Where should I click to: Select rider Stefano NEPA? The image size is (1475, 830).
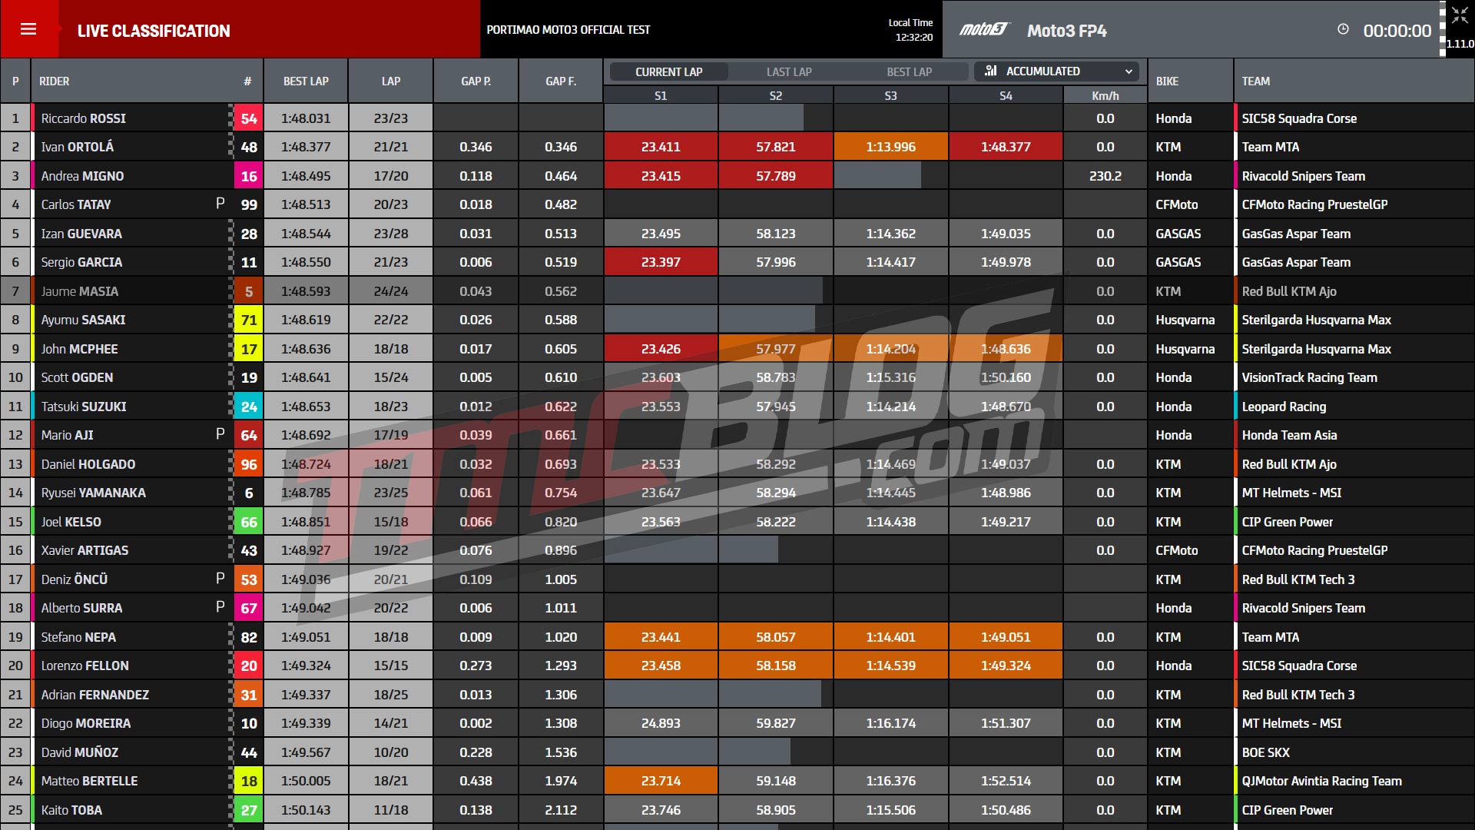[78, 637]
